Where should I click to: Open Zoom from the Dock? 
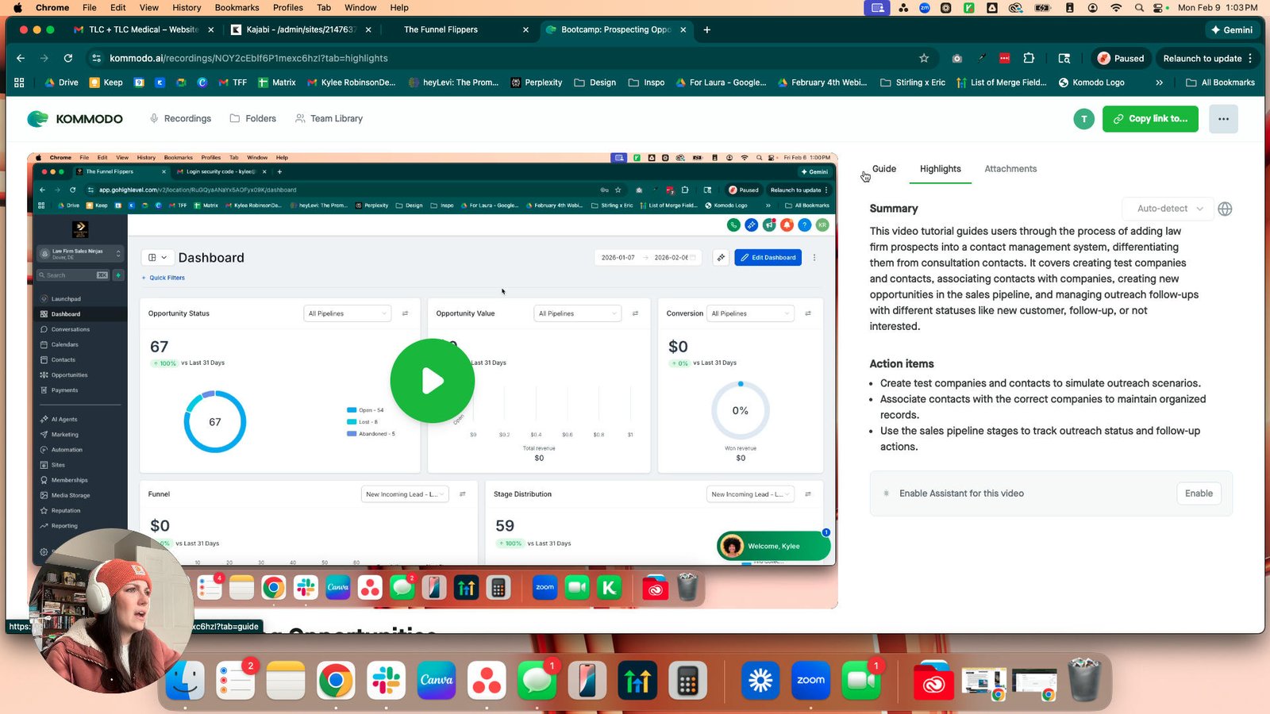coord(810,680)
